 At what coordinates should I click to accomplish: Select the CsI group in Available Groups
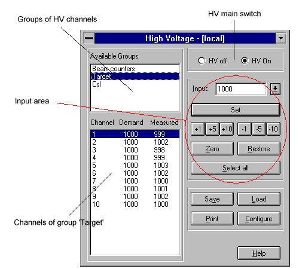(x=135, y=84)
